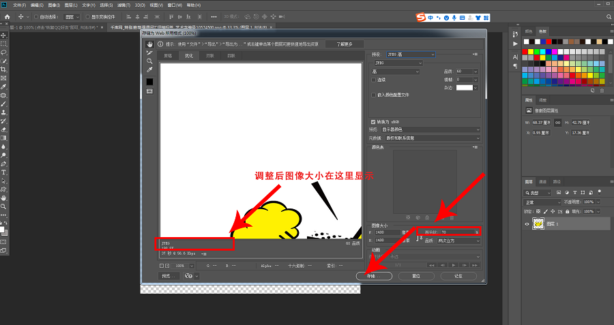Viewport: 614px width, 325px height.
Task: Uncheck the 转换为 sRGB checkbox
Action: 372,121
